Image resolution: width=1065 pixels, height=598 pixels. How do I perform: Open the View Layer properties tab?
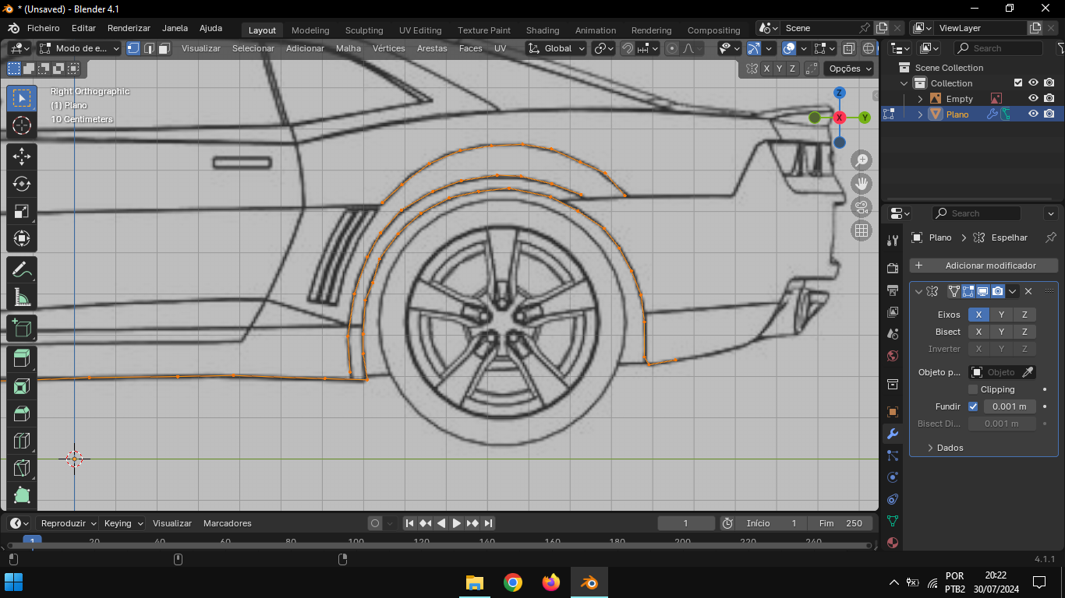[x=893, y=312]
